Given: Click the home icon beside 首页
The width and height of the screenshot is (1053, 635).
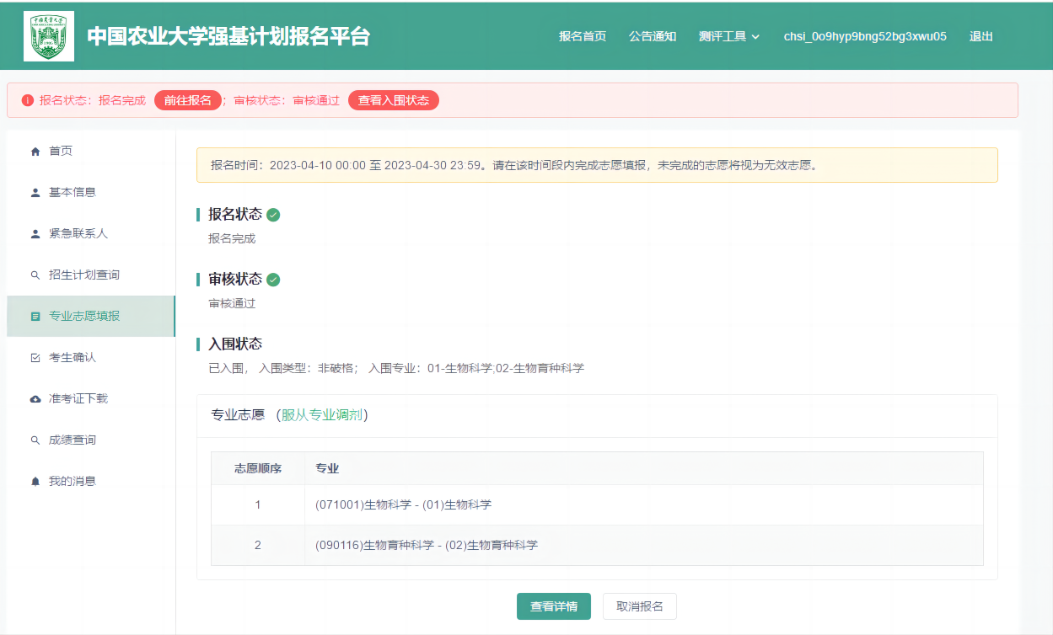Looking at the screenshot, I should pos(35,152).
